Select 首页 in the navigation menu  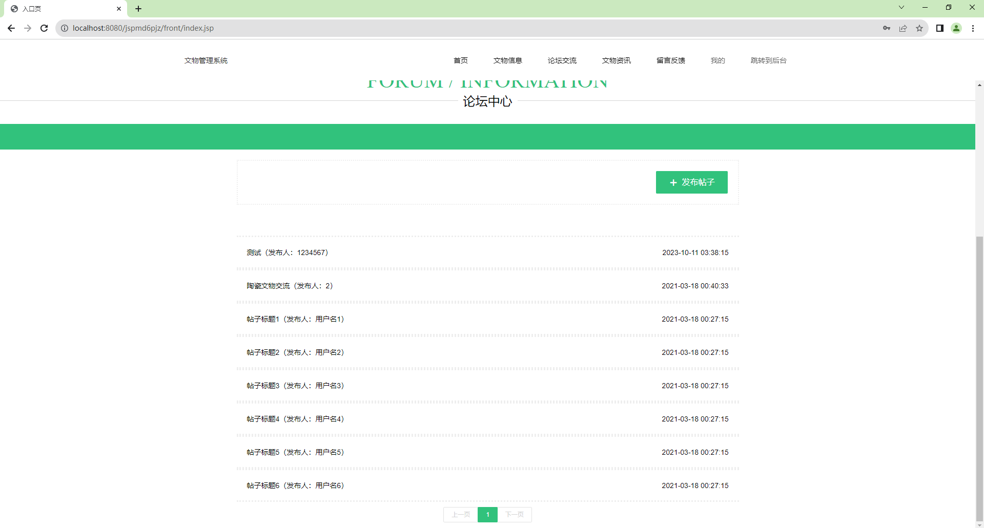[460, 60]
